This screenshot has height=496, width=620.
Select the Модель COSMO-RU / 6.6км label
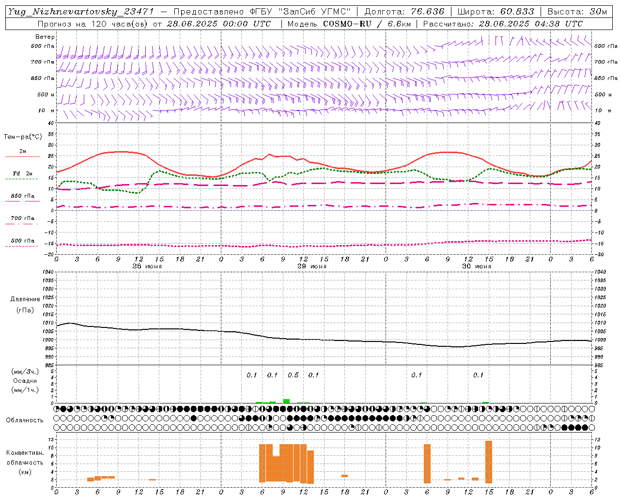point(349,24)
